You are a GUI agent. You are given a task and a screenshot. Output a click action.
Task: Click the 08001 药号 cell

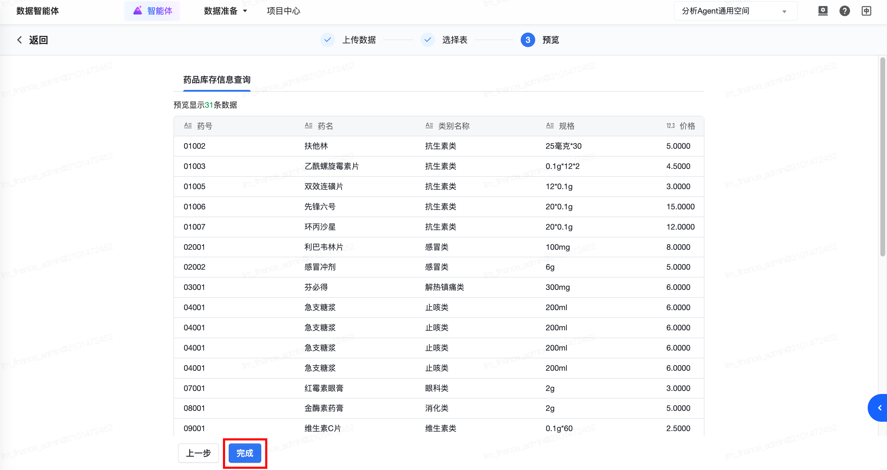coord(195,408)
